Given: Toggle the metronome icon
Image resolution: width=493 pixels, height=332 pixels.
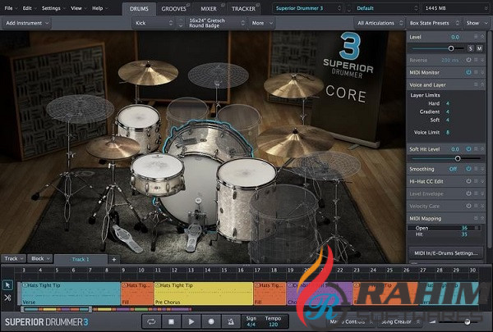Looking at the screenshot, I should (x=231, y=321).
